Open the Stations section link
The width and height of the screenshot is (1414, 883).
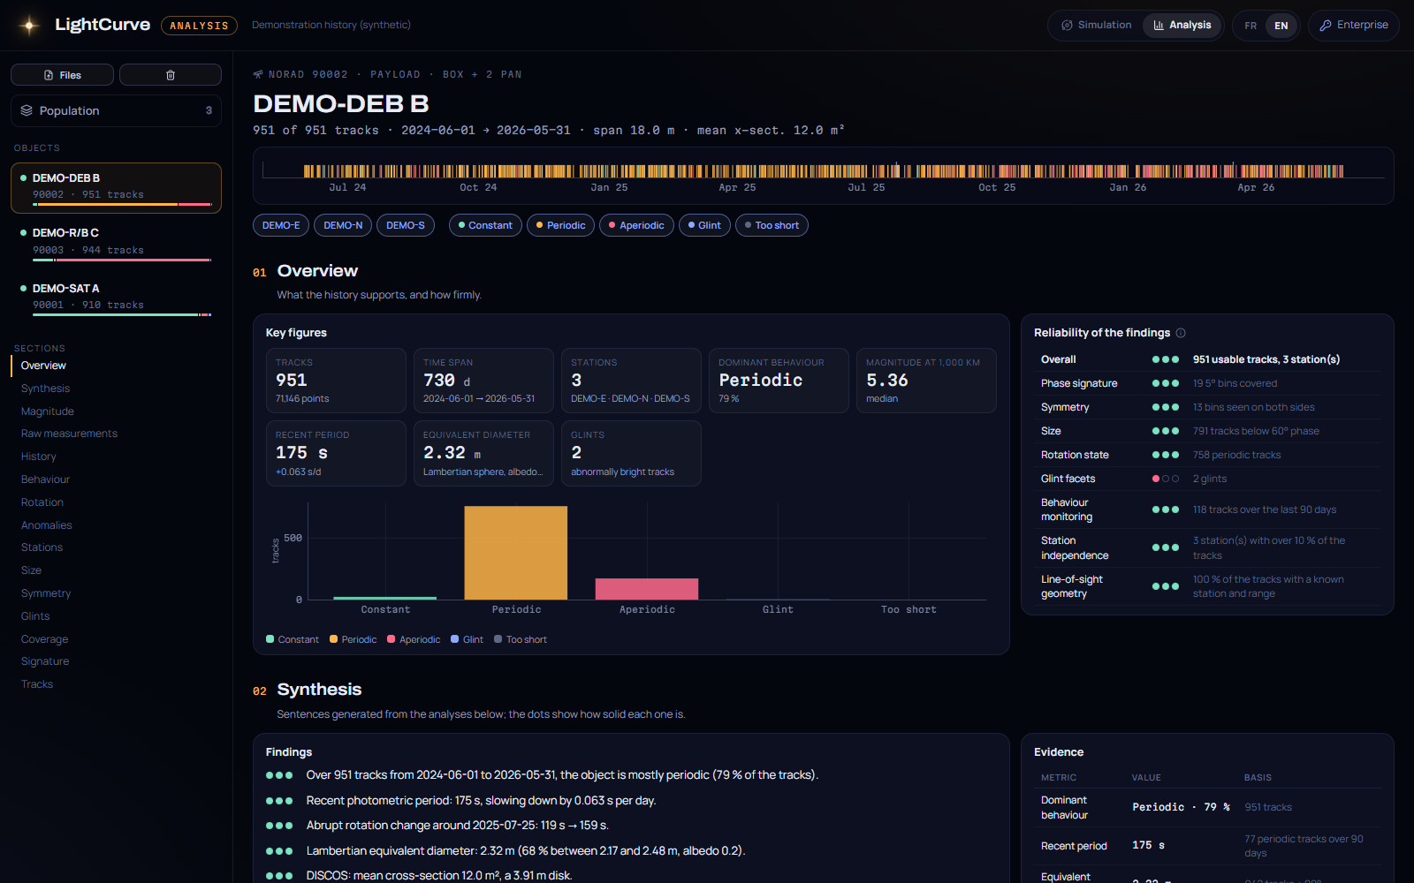[42, 547]
